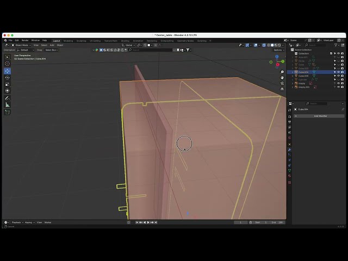
Task: Expand the Cube.004 tree item
Action: coord(293,72)
